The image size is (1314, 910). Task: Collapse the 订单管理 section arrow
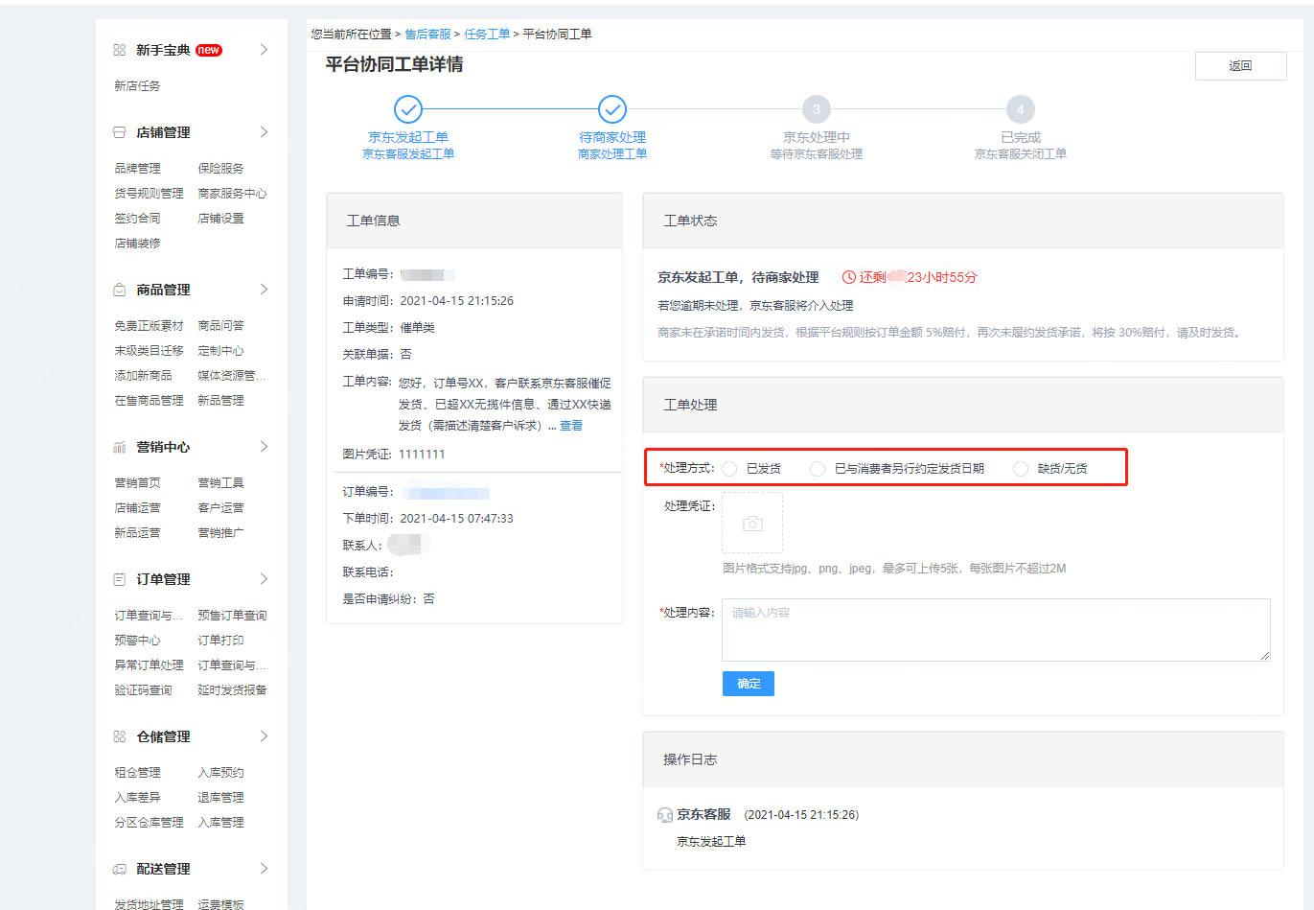point(265,578)
